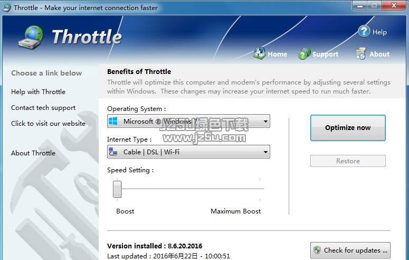This screenshot has width=409, height=260.
Task: Click Check for updates button text
Action: [x=356, y=250]
